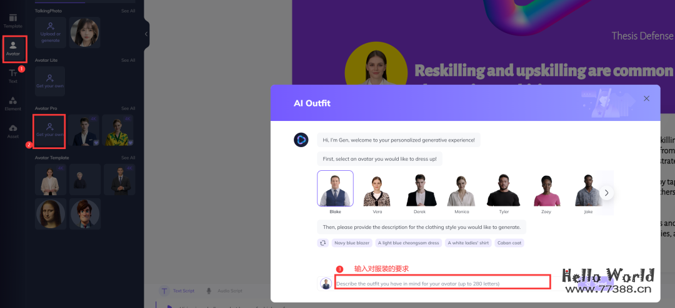Open the Avatar section in sidebar

pos(13,49)
